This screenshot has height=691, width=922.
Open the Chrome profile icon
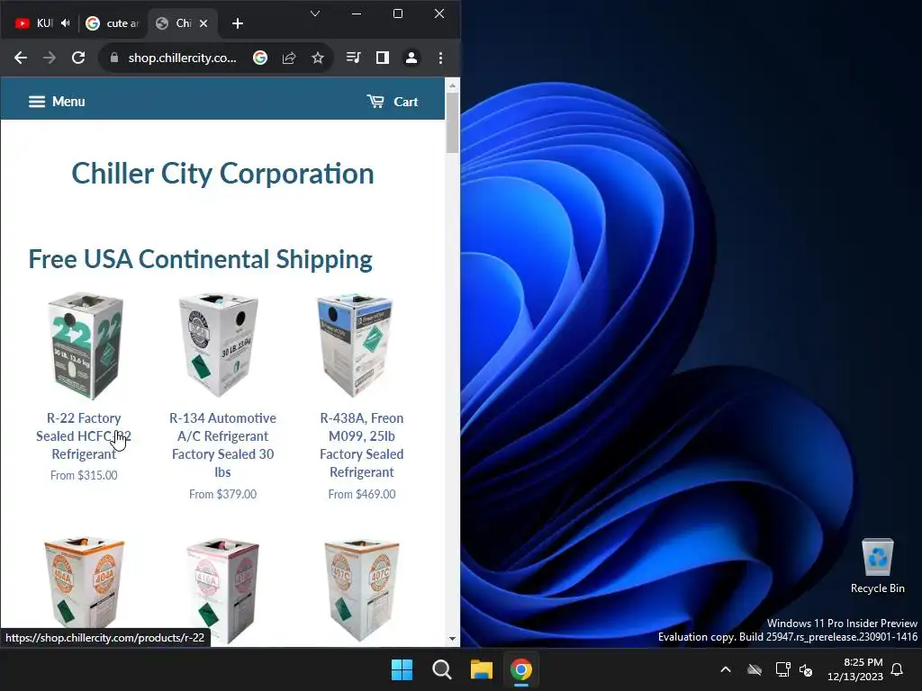(x=411, y=58)
